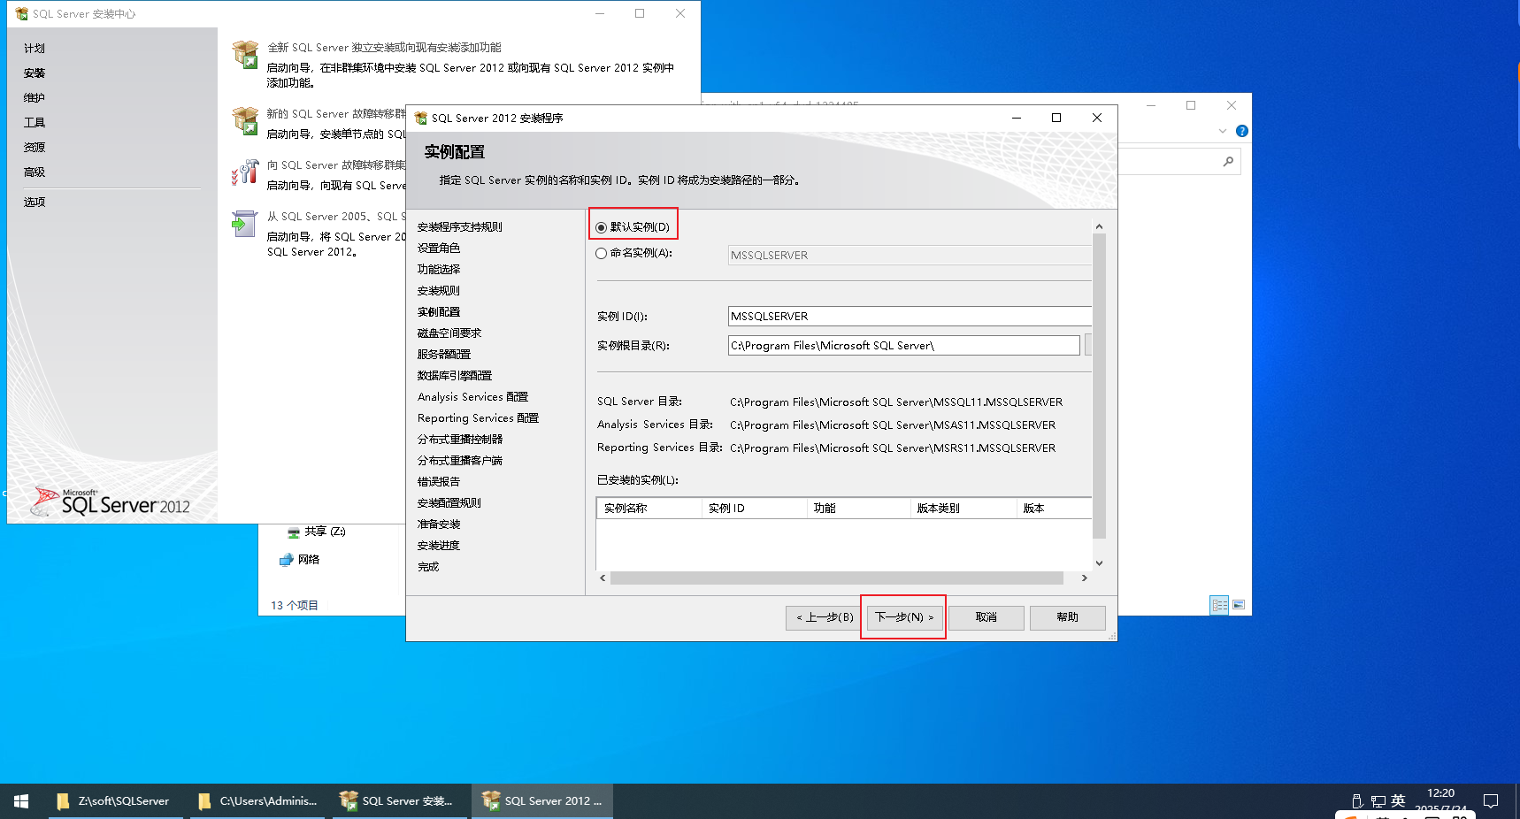Sort installed instances by 实例名称 column

pos(649,509)
